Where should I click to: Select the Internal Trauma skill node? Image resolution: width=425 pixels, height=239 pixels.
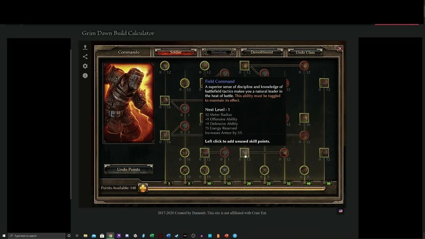pos(304,135)
